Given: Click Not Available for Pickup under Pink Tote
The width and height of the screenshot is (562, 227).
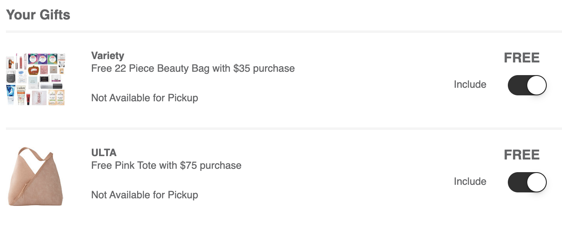Looking at the screenshot, I should click(x=145, y=195).
